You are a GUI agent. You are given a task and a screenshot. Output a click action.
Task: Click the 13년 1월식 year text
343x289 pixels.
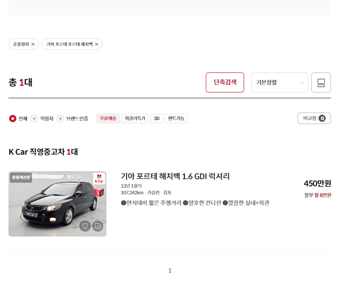[131, 186]
